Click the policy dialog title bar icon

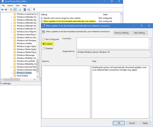tap(44, 26)
